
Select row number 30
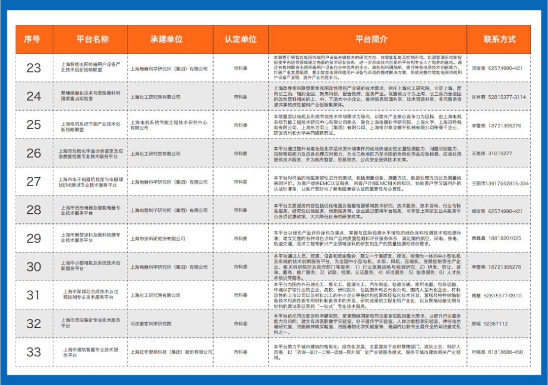(x=33, y=267)
